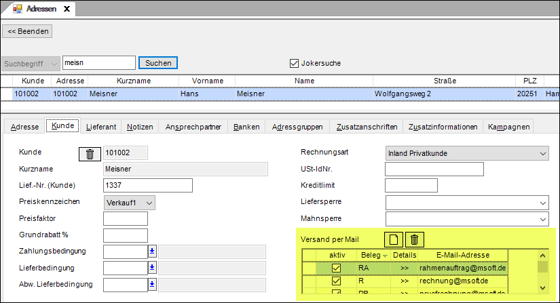This screenshot has width=560, height=303.
Task: Click the trash icon next to Kunde
Action: click(x=90, y=154)
